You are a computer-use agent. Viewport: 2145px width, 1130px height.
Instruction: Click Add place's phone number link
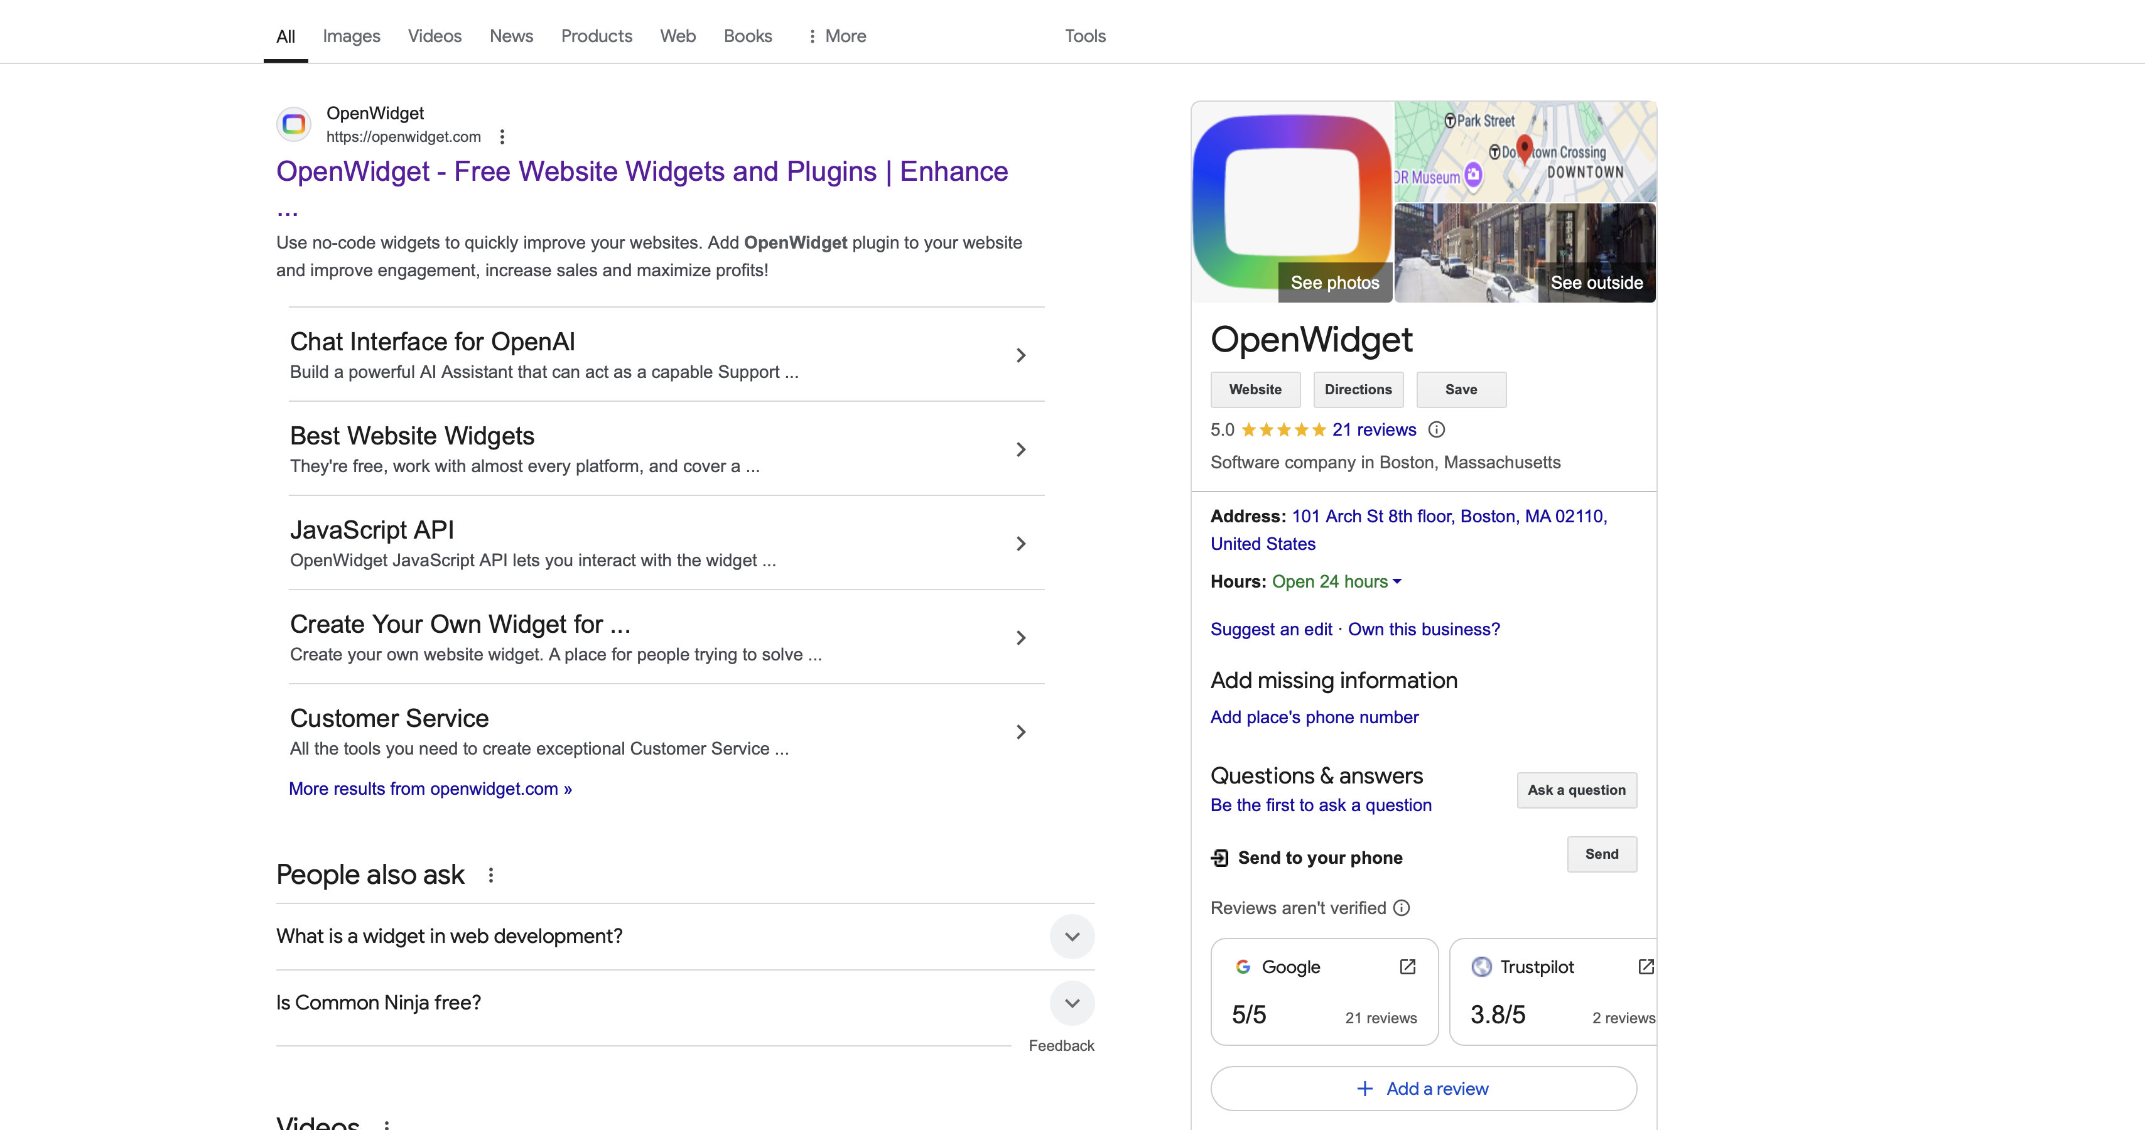(1314, 717)
